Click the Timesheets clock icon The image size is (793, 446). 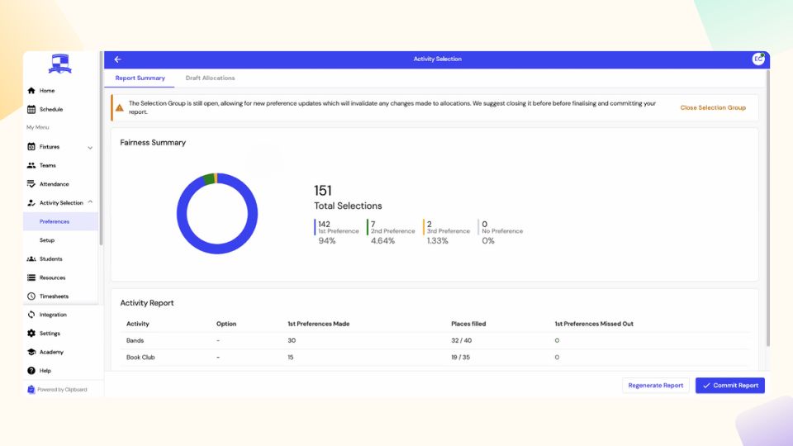[x=31, y=297]
